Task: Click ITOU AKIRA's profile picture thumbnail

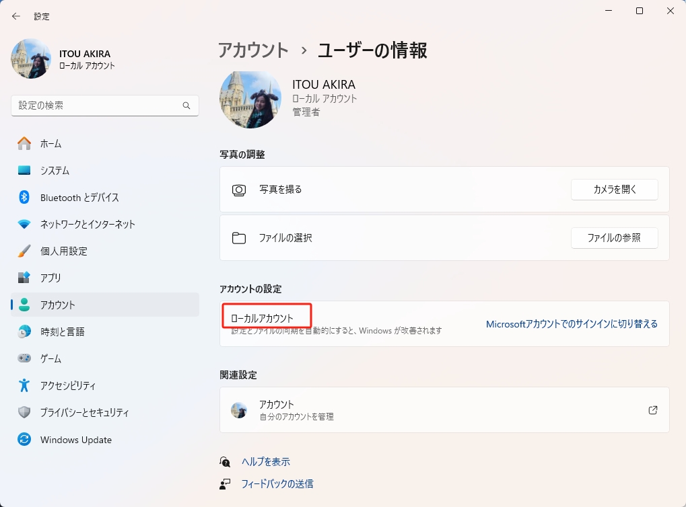Action: coord(30,59)
